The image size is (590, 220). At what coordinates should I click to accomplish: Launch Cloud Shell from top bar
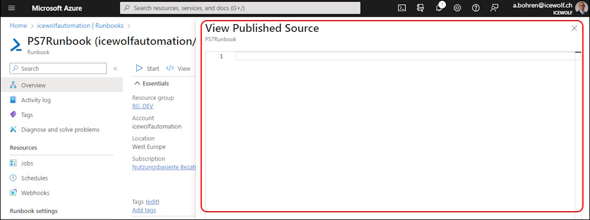(x=402, y=8)
